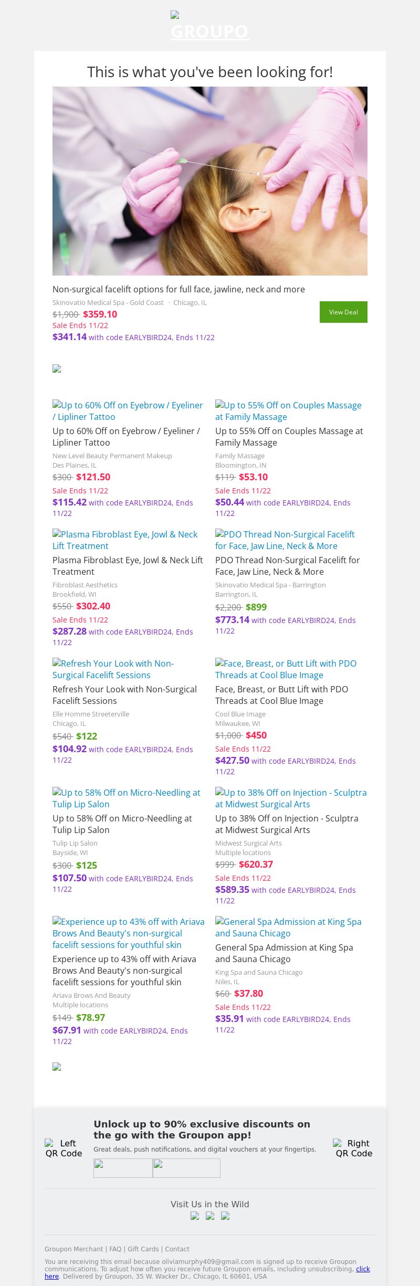Open the leftmost social media icon
Viewport: 420px width, 1286px height.
point(195,1216)
